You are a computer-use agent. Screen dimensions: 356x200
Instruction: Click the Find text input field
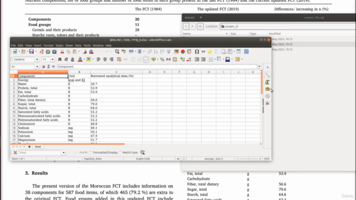(40, 153)
